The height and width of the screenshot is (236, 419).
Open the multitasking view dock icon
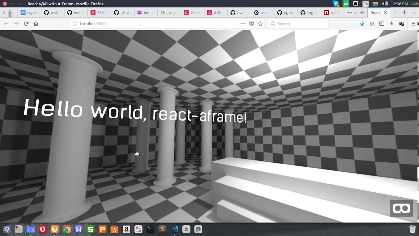pyautogui.click(x=19, y=229)
